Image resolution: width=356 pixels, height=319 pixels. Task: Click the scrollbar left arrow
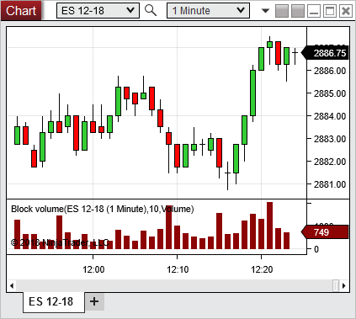click(x=12, y=286)
